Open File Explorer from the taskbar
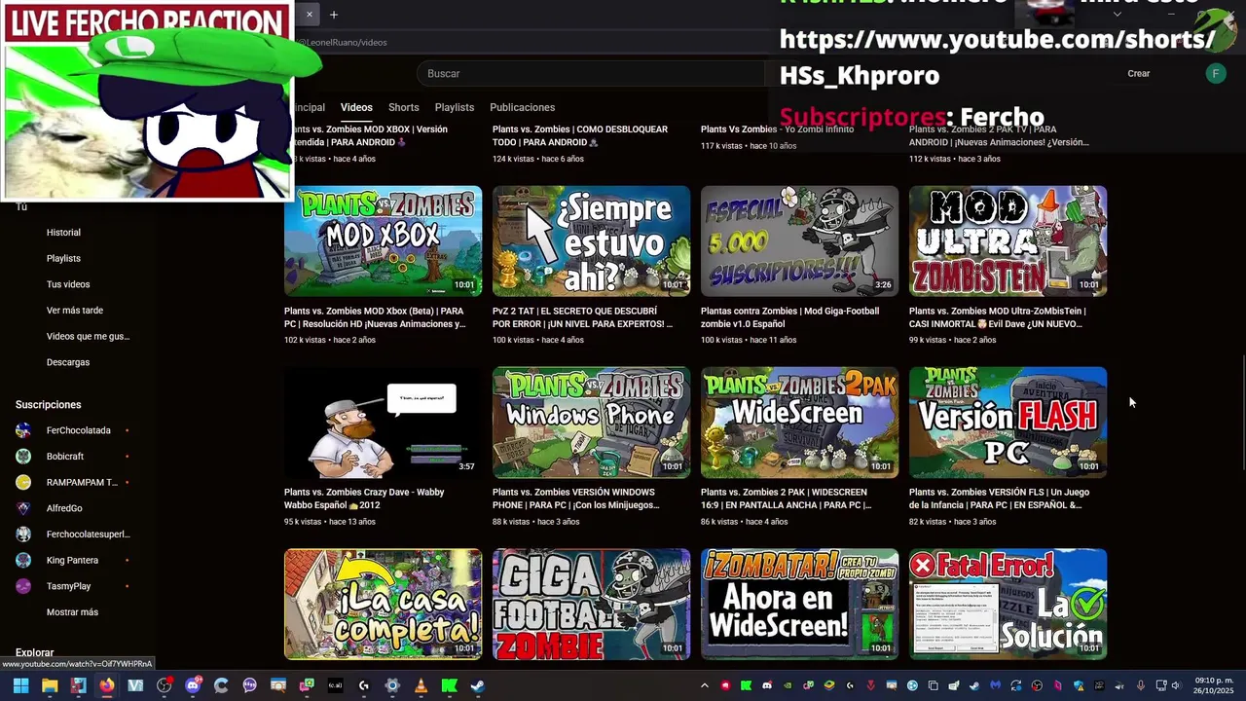The image size is (1246, 701). tap(50, 685)
